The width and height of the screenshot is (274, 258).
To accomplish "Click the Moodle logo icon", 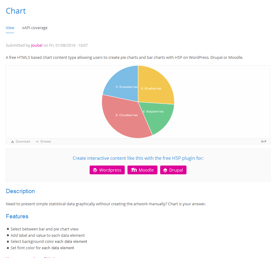I will (134, 170).
